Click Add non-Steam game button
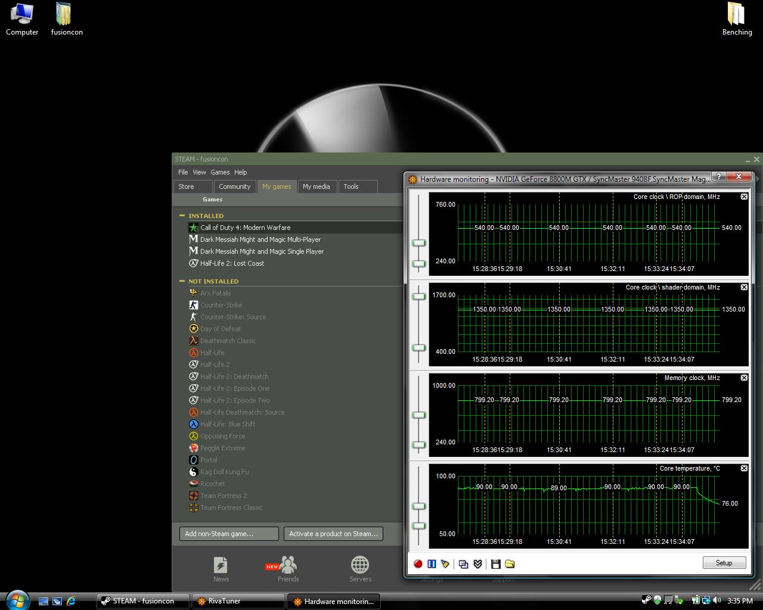This screenshot has width=763, height=610. pos(229,534)
